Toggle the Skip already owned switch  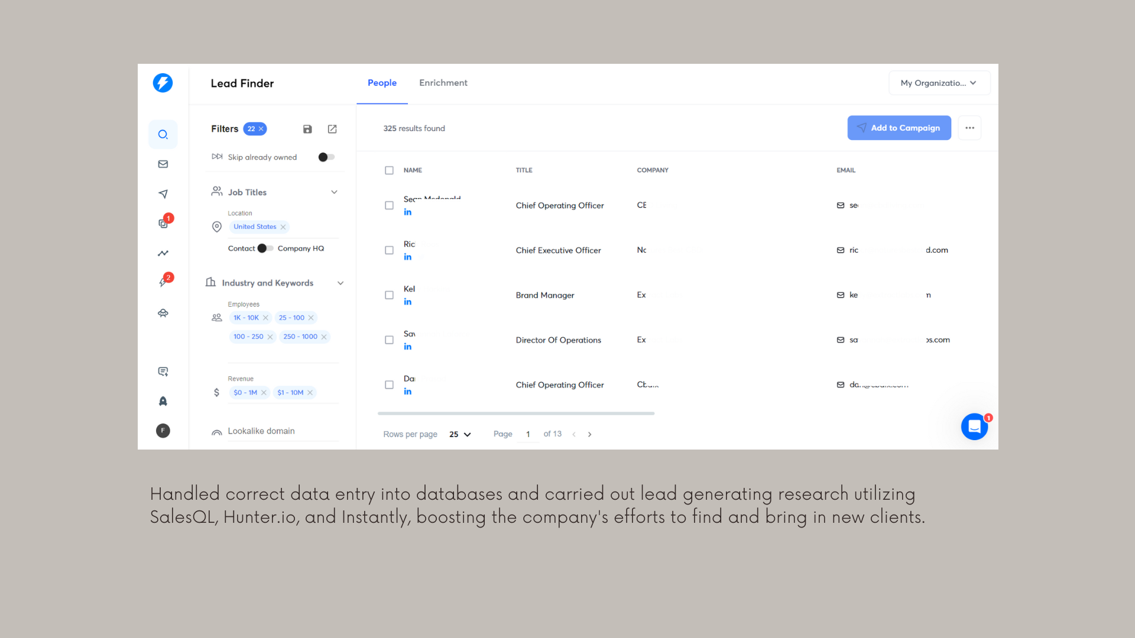pos(326,157)
